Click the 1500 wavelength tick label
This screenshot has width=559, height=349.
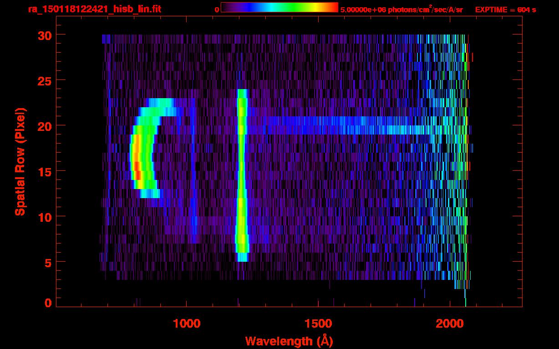click(x=318, y=324)
